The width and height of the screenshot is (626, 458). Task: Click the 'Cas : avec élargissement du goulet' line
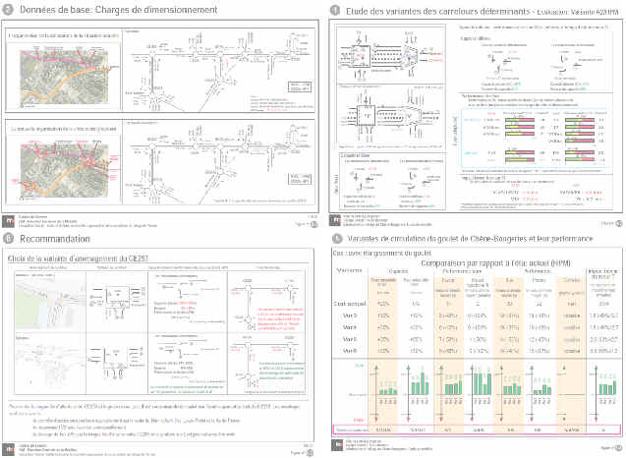[x=382, y=254]
